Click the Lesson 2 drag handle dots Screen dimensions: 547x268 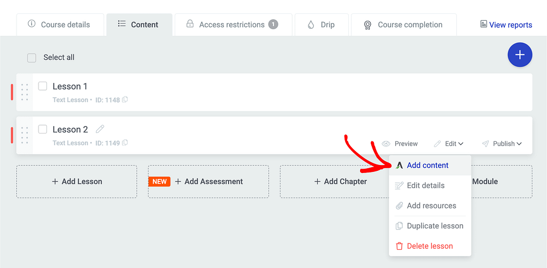(25, 136)
